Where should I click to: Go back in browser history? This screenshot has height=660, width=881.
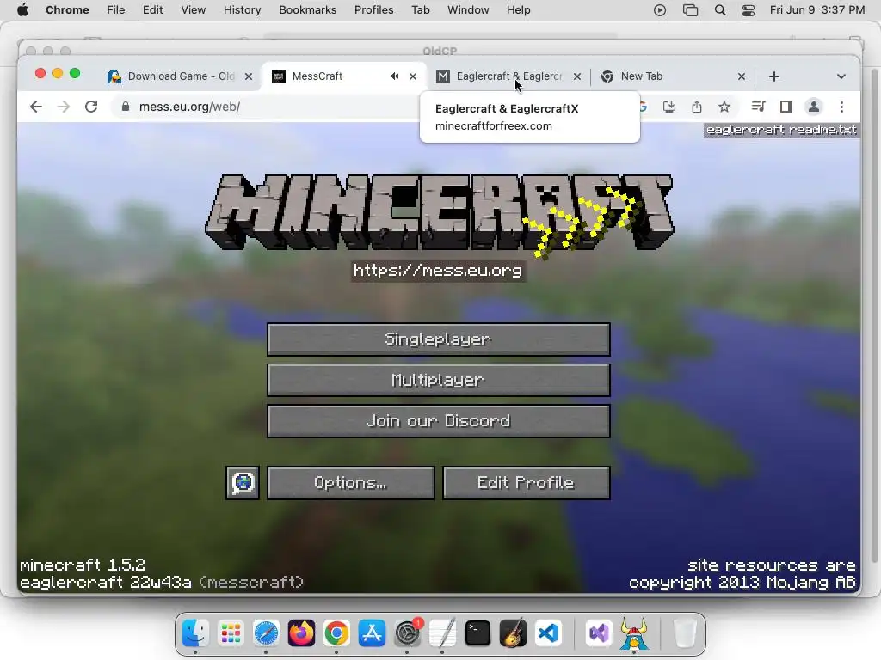click(36, 107)
